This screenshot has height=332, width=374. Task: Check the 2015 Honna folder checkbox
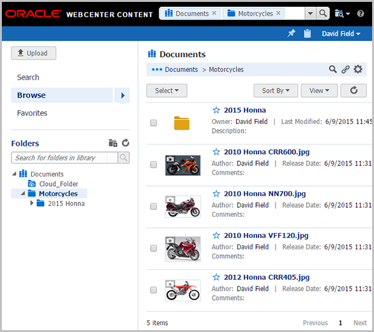coord(153,123)
